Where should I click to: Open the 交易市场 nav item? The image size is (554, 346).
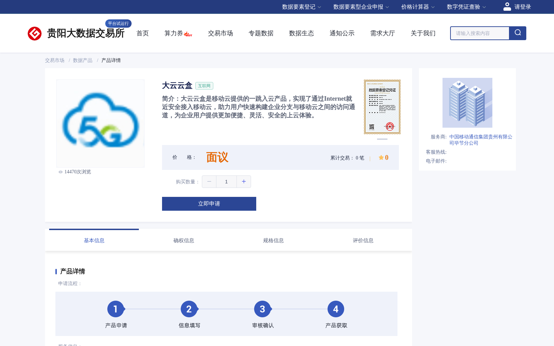point(221,33)
